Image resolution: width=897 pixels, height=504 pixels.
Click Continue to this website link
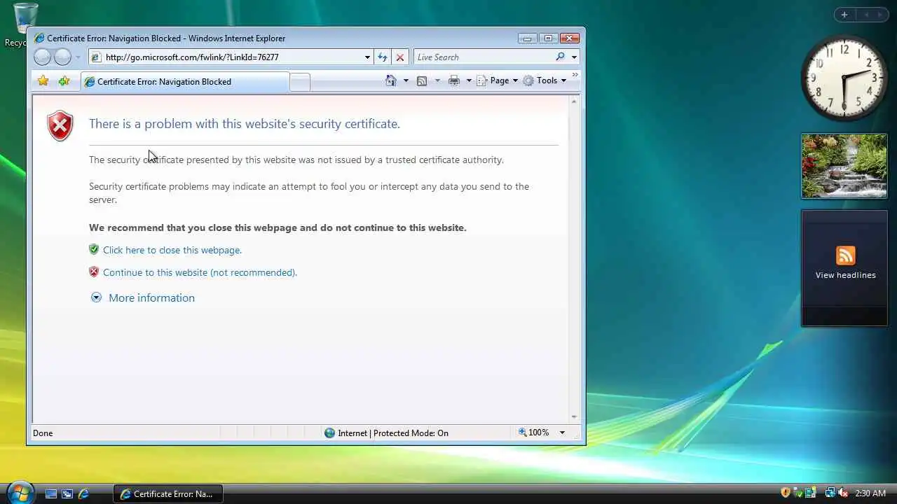click(200, 272)
